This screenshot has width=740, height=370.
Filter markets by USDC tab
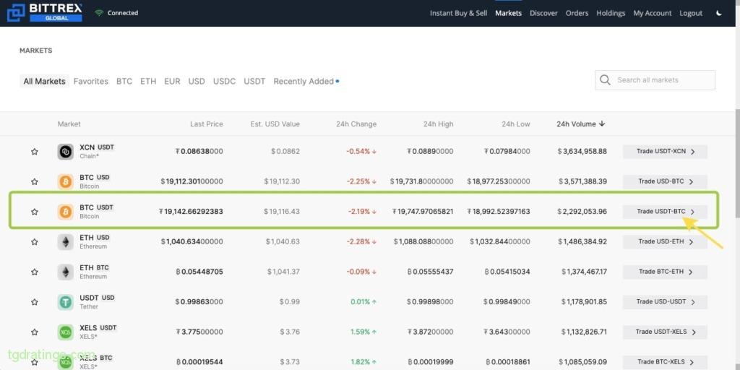point(224,81)
